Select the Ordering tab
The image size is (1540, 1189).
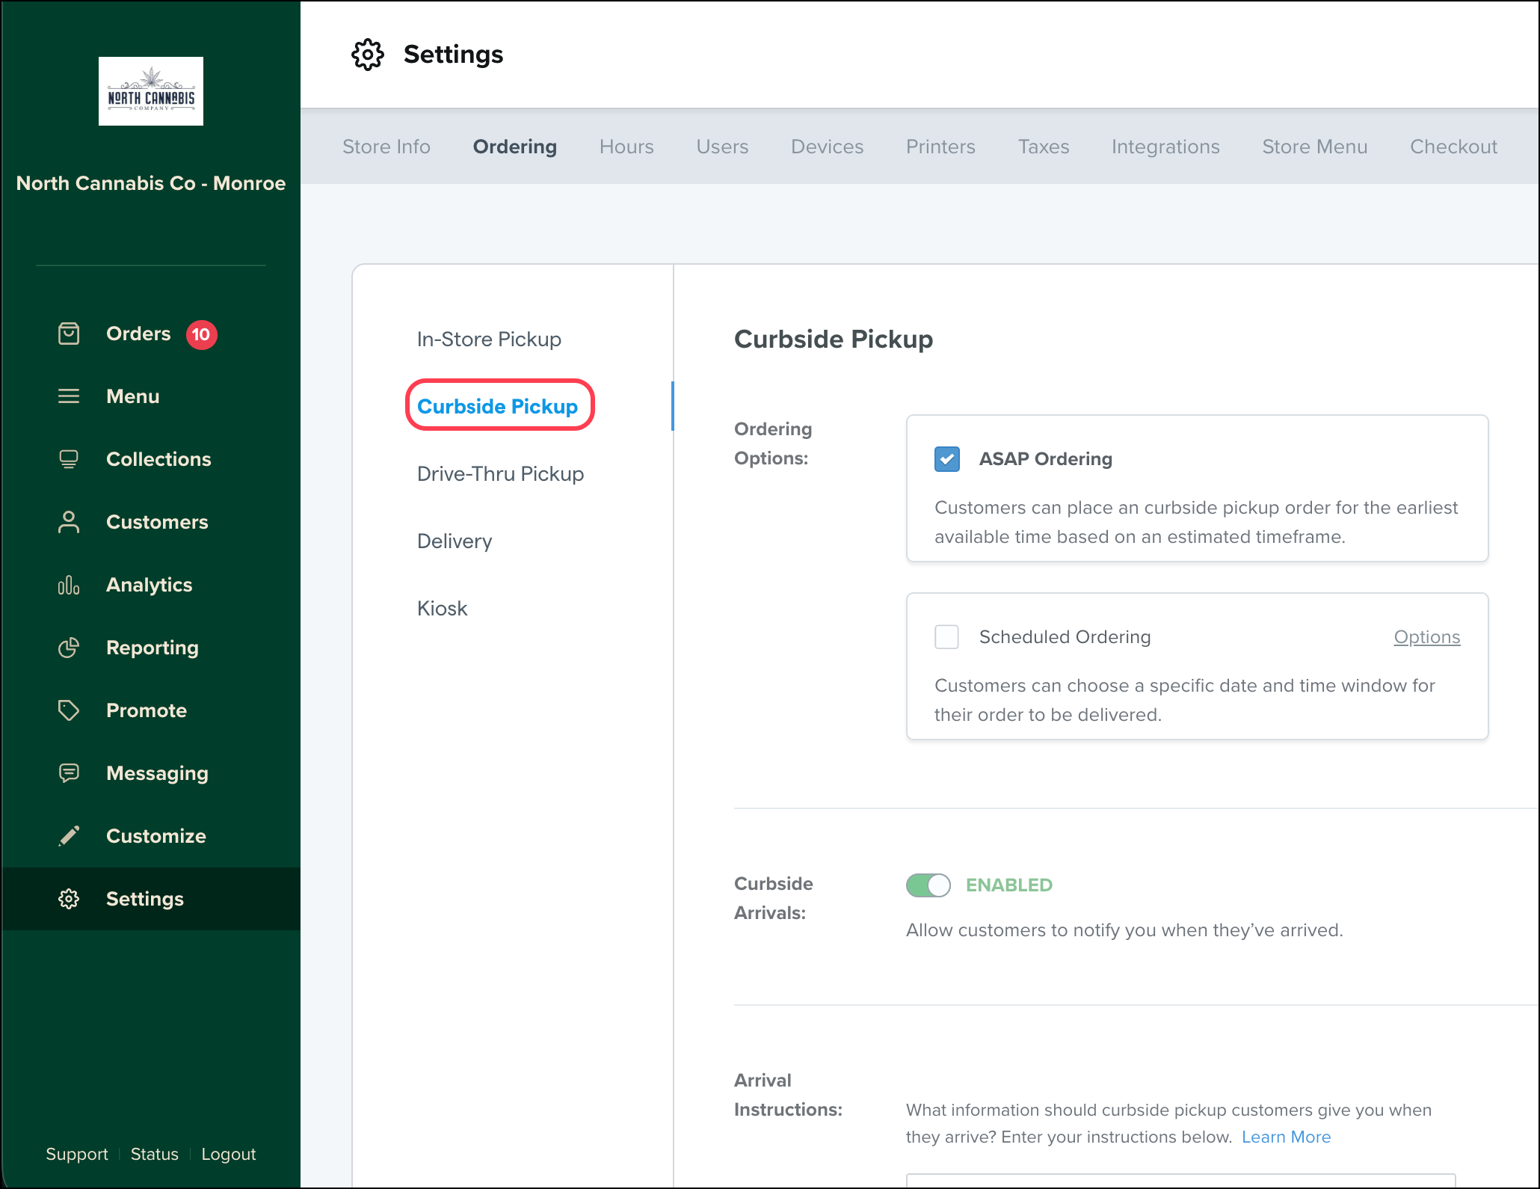pos(515,147)
